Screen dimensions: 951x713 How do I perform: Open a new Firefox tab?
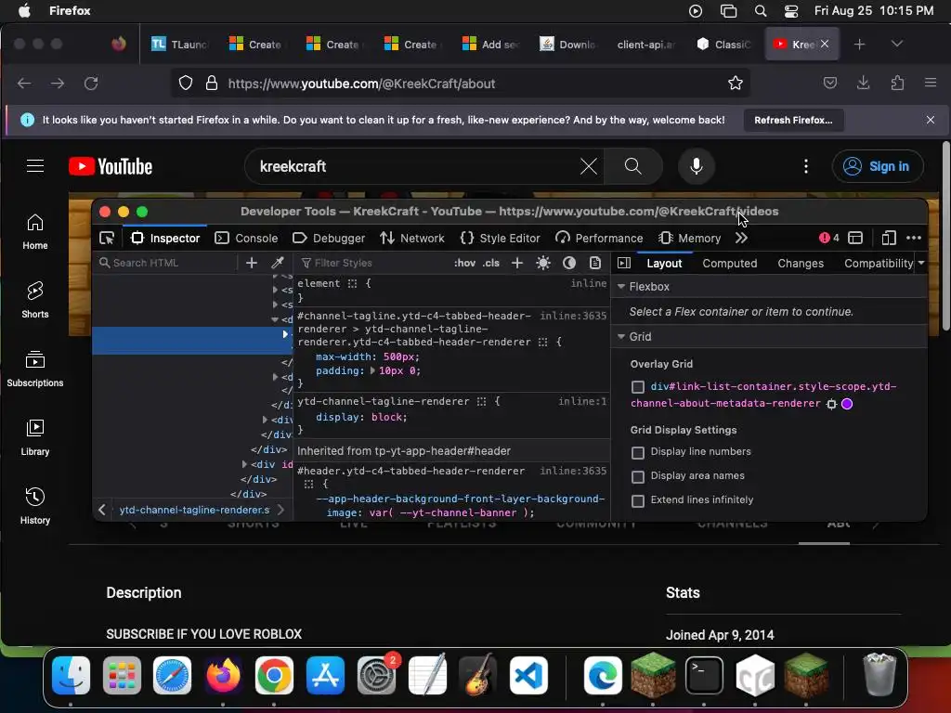click(x=859, y=45)
